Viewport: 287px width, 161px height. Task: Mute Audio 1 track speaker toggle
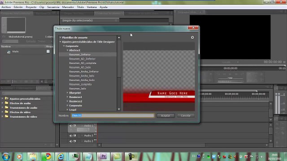pos(71,126)
